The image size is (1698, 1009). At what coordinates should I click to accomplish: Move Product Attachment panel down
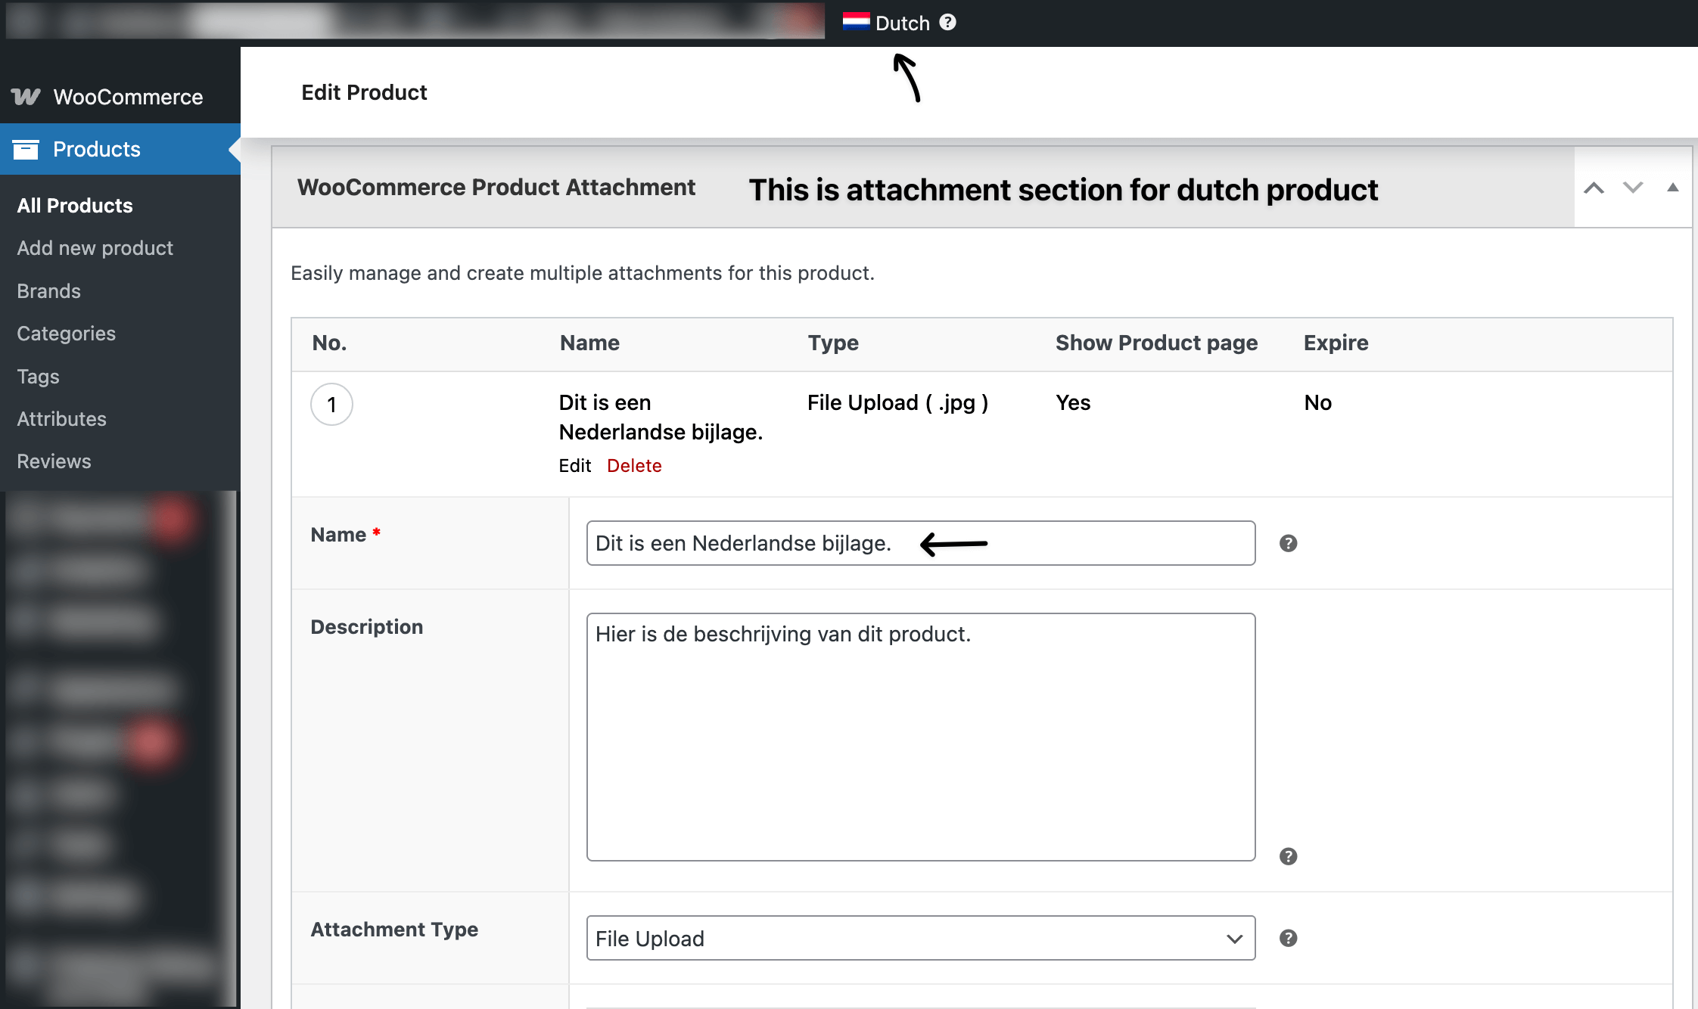tap(1633, 188)
